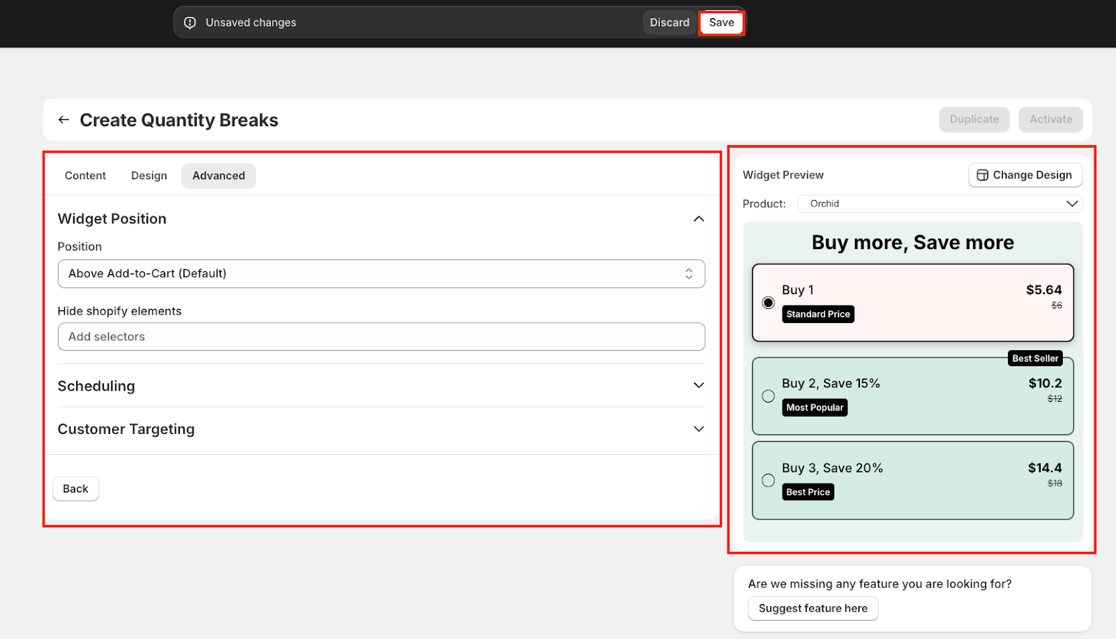Image resolution: width=1116 pixels, height=639 pixels.
Task: Switch to the Content tab
Action: tap(85, 176)
